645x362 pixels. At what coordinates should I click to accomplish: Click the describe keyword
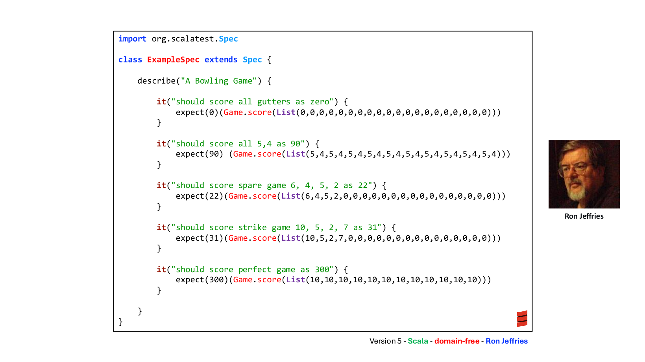[x=156, y=81]
